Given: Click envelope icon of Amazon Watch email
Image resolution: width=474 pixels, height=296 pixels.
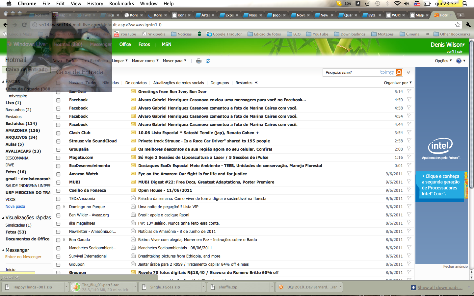Looking at the screenshot, I should [133, 174].
